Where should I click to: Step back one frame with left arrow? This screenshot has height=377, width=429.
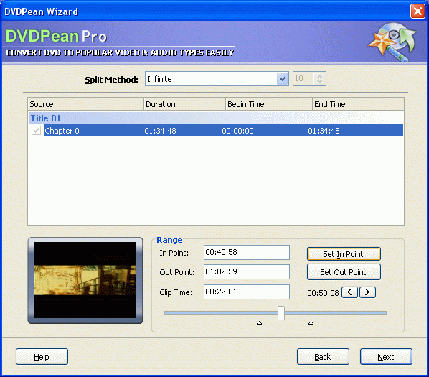coord(349,292)
